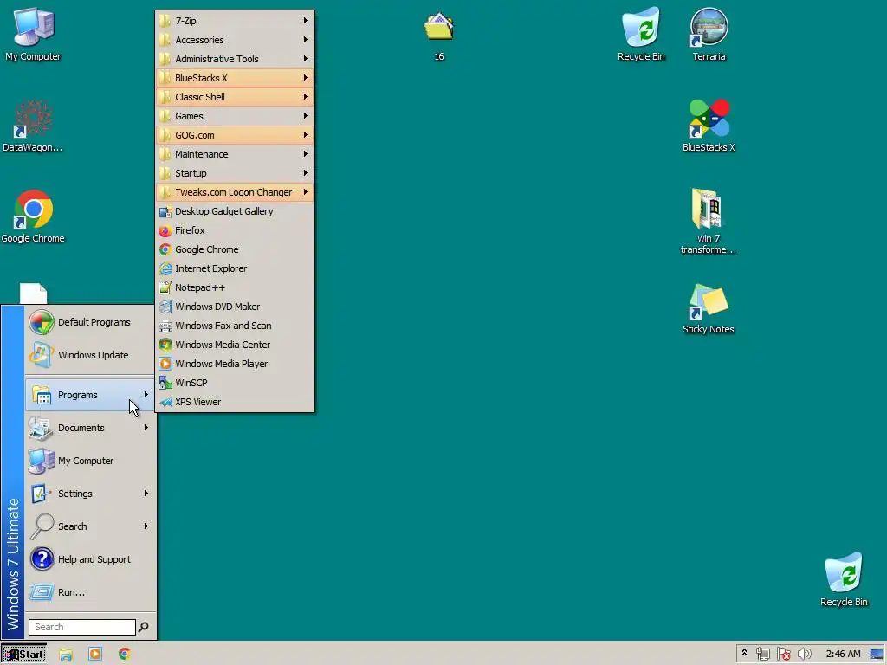The width and height of the screenshot is (887, 665).
Task: Open My Computer desktop icon
Action: (x=33, y=34)
